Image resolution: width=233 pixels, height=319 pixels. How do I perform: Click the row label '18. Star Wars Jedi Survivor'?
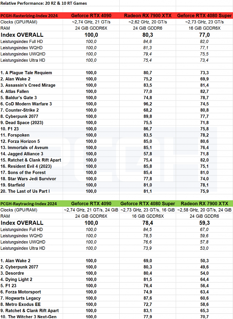(28, 179)
